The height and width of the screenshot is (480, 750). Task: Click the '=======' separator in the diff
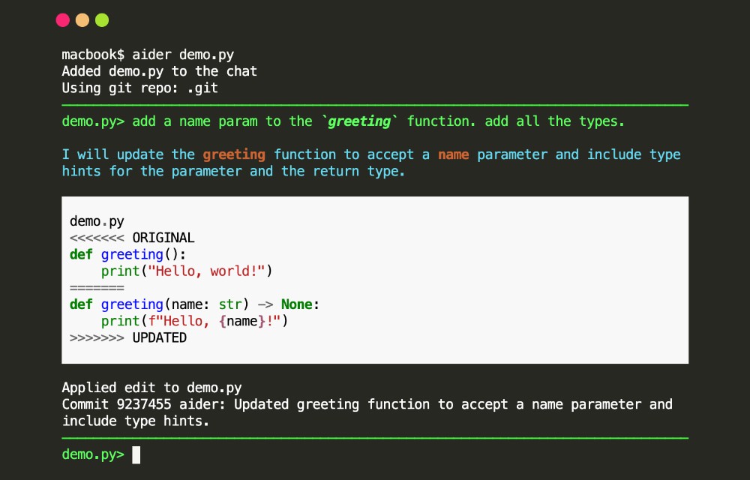pyautogui.click(x=97, y=288)
